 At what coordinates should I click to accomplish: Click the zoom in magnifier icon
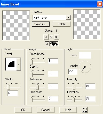pos(57,37)
